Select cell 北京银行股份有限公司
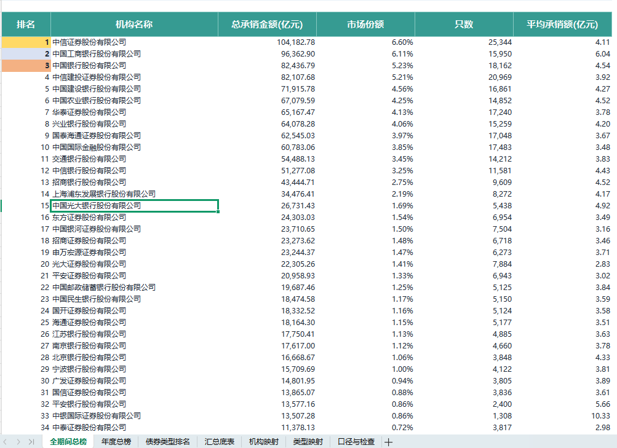617x448 pixels. (x=134, y=357)
